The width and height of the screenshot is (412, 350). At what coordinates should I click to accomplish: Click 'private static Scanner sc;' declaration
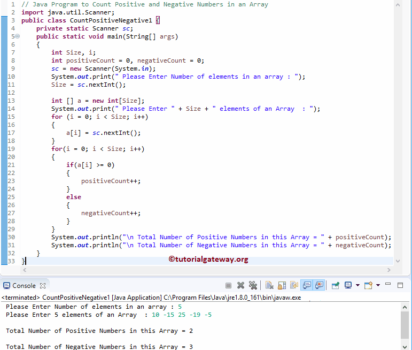tap(84, 28)
